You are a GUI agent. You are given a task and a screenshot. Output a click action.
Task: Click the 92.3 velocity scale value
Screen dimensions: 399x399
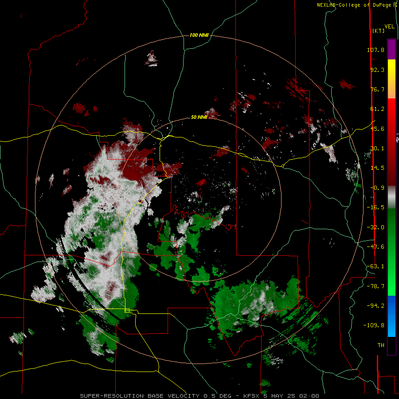(x=377, y=70)
